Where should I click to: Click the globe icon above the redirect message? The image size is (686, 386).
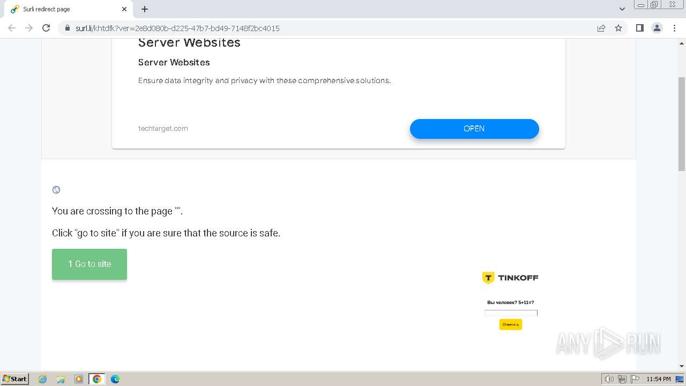point(56,190)
